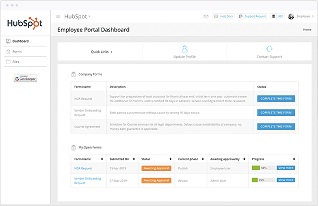Select Update Profile quick link
This screenshot has height=206, width=318.
point(184,51)
